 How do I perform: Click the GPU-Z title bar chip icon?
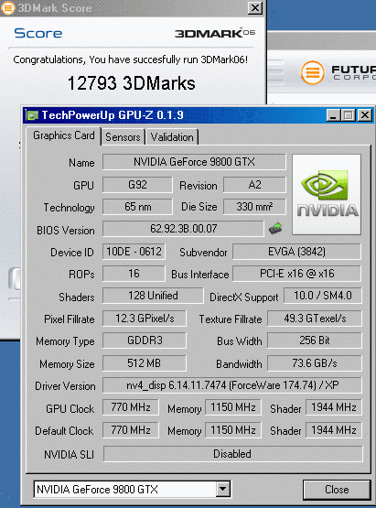point(32,115)
